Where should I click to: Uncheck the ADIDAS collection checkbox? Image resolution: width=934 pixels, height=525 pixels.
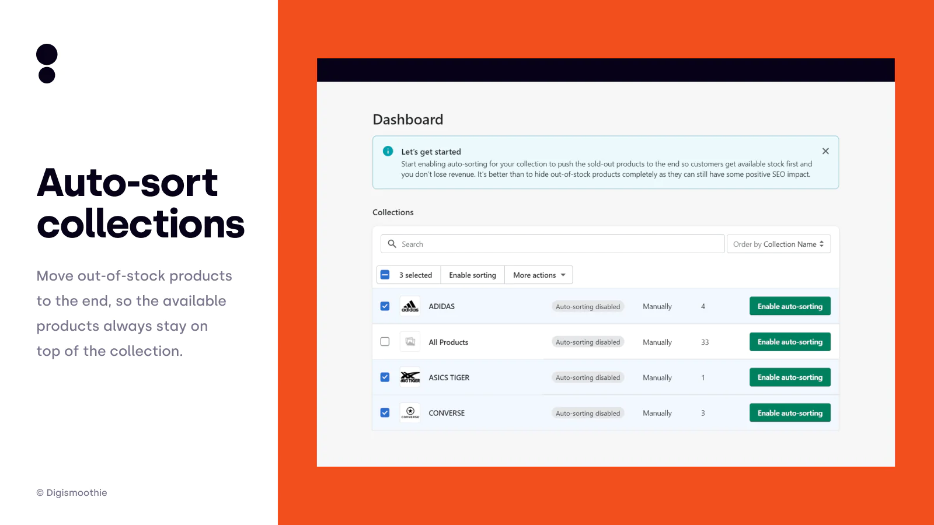(385, 306)
